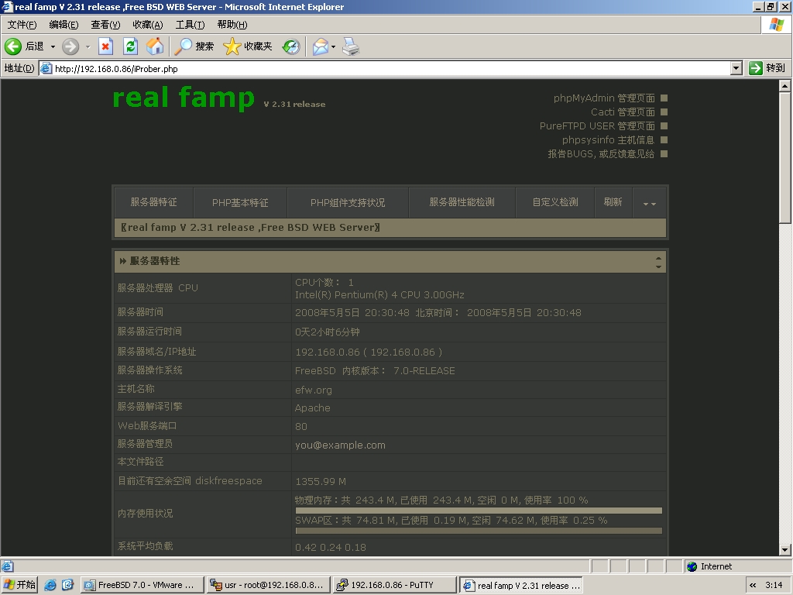Click the Internet zone globe icon
Viewport: 793px width, 595px height.
click(692, 566)
